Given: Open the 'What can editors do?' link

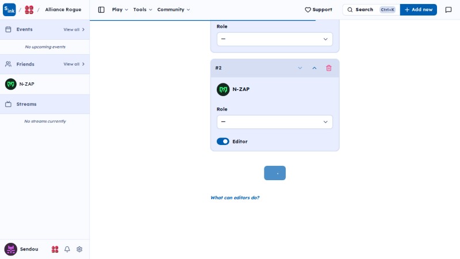Looking at the screenshot, I should coord(235,197).
